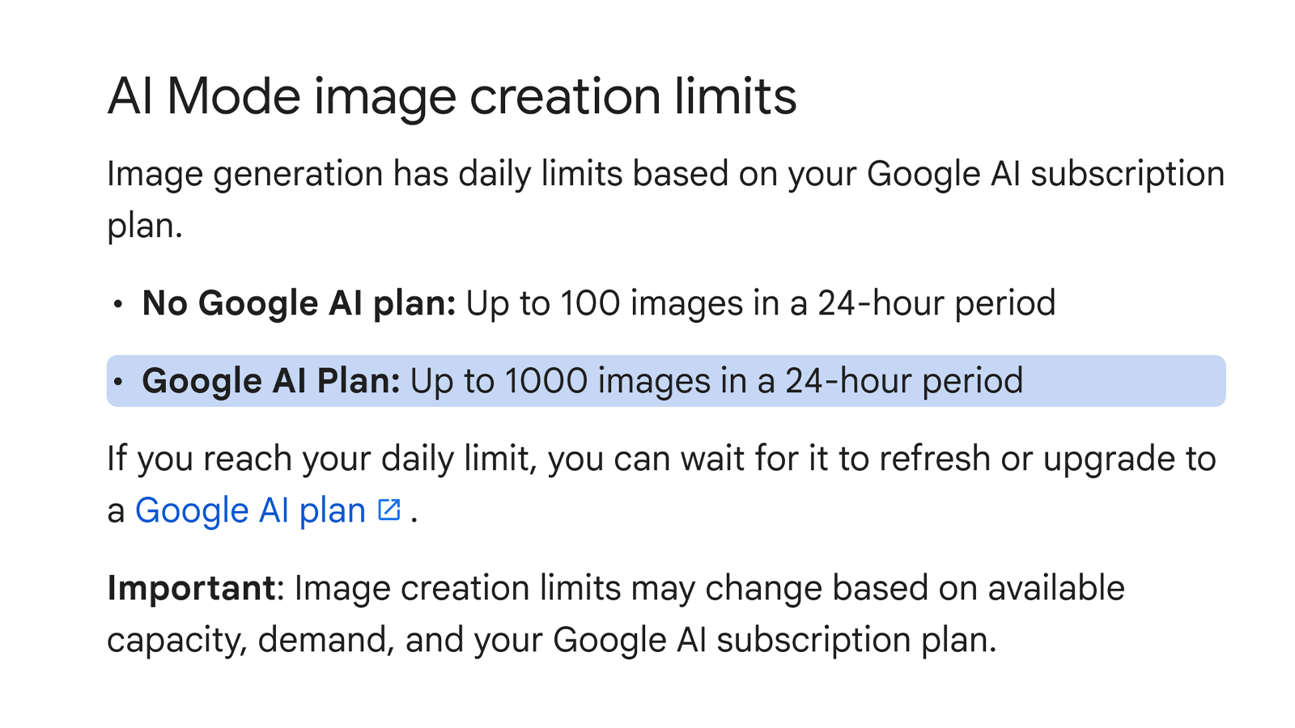Viewport: 1295px width, 728px height.
Task: Click the AI Mode image creation limits heading
Action: (452, 96)
